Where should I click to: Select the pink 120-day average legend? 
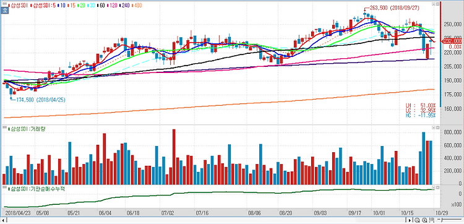click(112, 6)
